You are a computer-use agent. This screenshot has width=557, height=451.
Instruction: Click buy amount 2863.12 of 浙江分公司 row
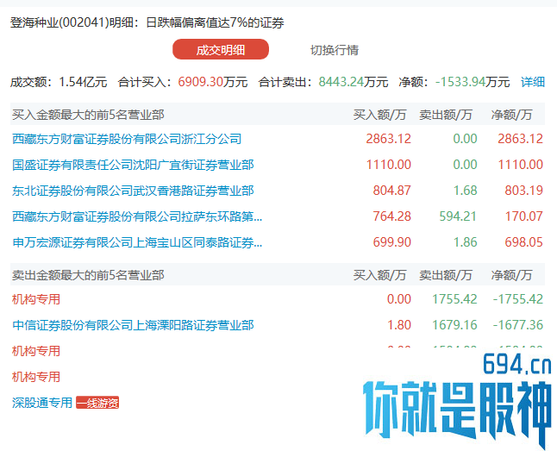[389, 139]
